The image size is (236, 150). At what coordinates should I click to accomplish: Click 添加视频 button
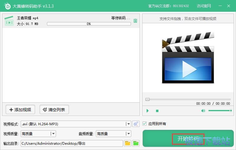click(x=20, y=110)
